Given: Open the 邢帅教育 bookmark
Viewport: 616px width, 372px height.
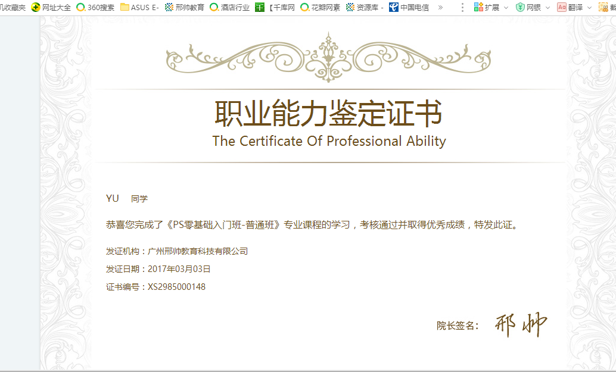Looking at the screenshot, I should click(x=185, y=8).
